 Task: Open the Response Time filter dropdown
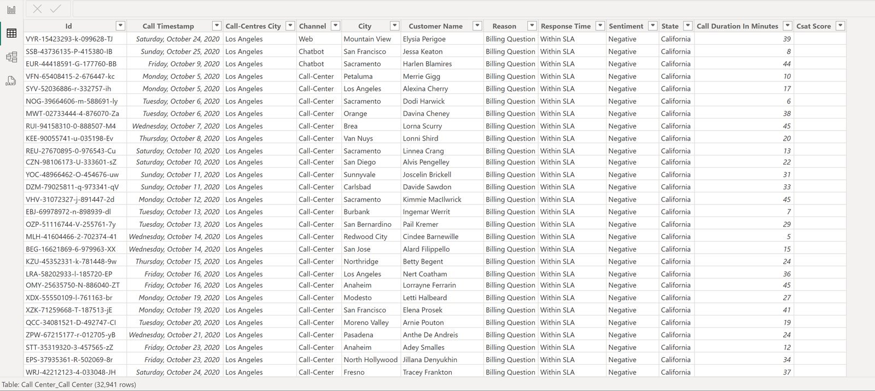pyautogui.click(x=600, y=26)
